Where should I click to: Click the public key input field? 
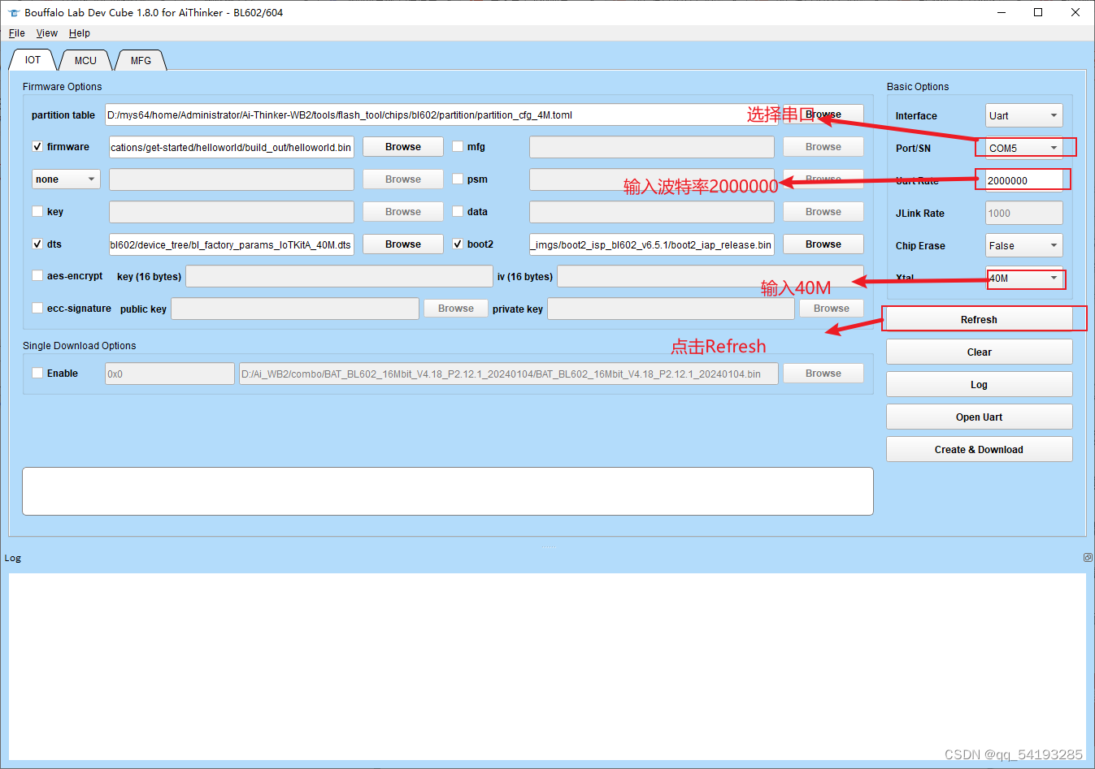coord(295,309)
